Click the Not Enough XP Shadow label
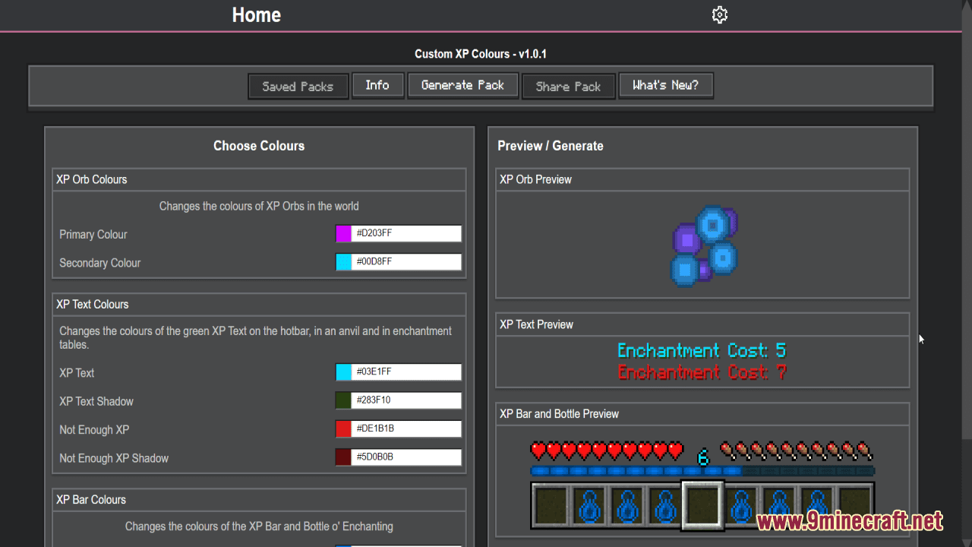972x547 pixels. pyautogui.click(x=114, y=458)
